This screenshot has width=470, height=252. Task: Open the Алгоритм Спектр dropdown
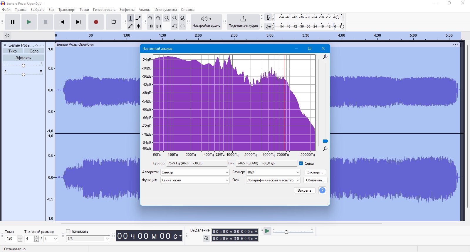pyautogui.click(x=195, y=172)
